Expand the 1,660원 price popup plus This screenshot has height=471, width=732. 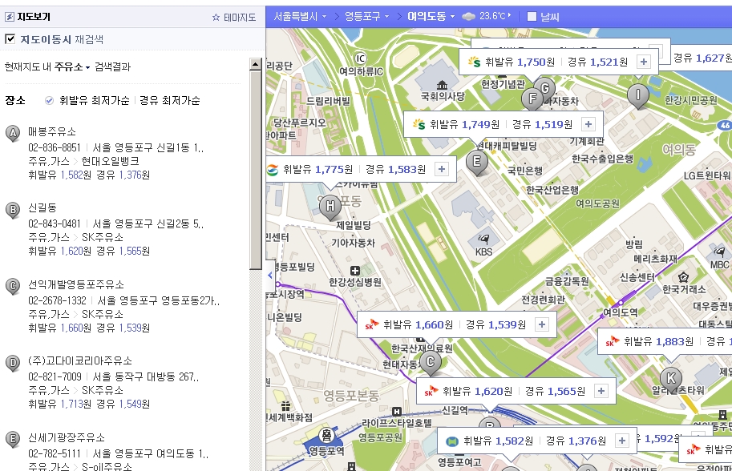[542, 324]
